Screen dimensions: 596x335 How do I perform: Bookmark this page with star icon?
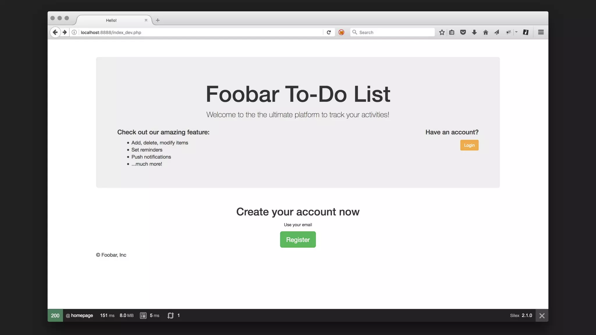click(x=442, y=32)
